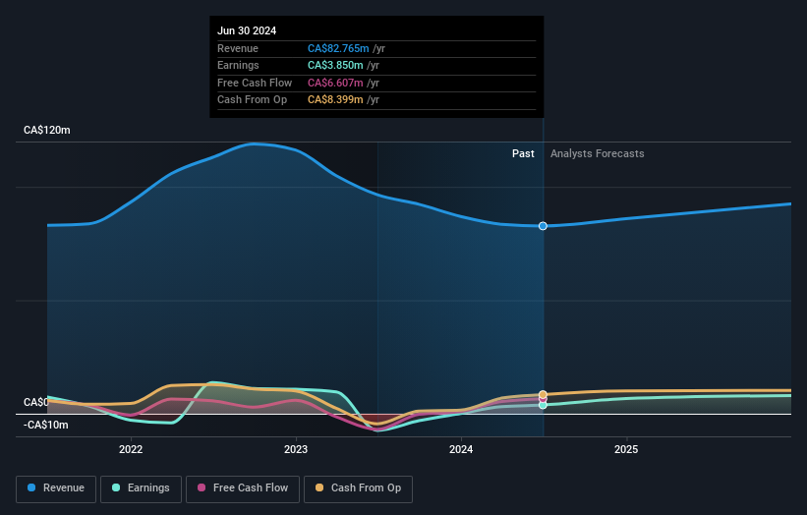Click the Analysts Forecasts label
Viewport: 807px width, 515px height.
(597, 154)
